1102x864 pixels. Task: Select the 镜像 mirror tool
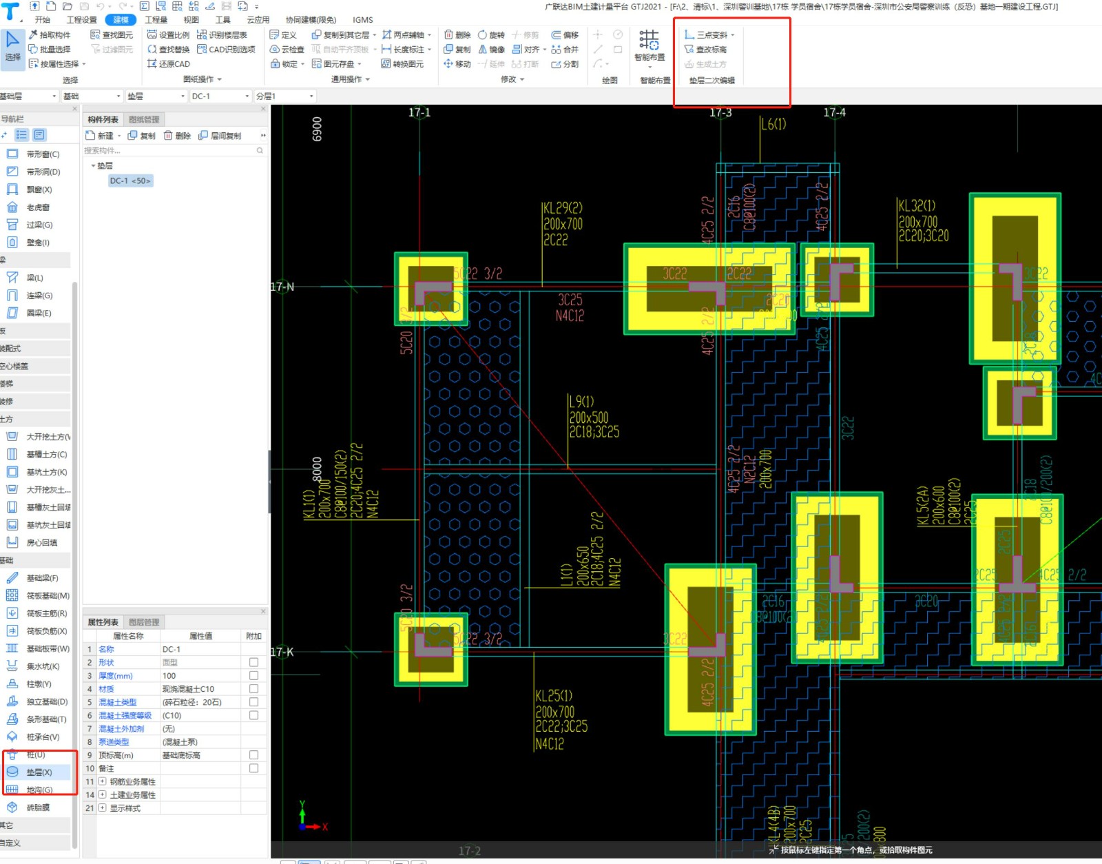pos(491,49)
